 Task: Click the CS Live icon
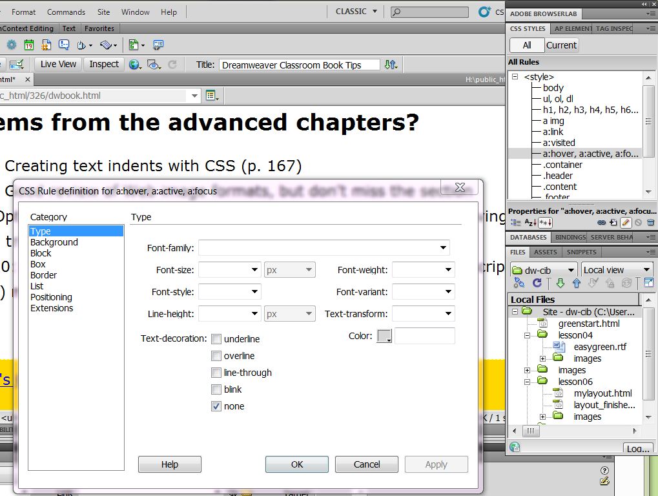[x=484, y=12]
